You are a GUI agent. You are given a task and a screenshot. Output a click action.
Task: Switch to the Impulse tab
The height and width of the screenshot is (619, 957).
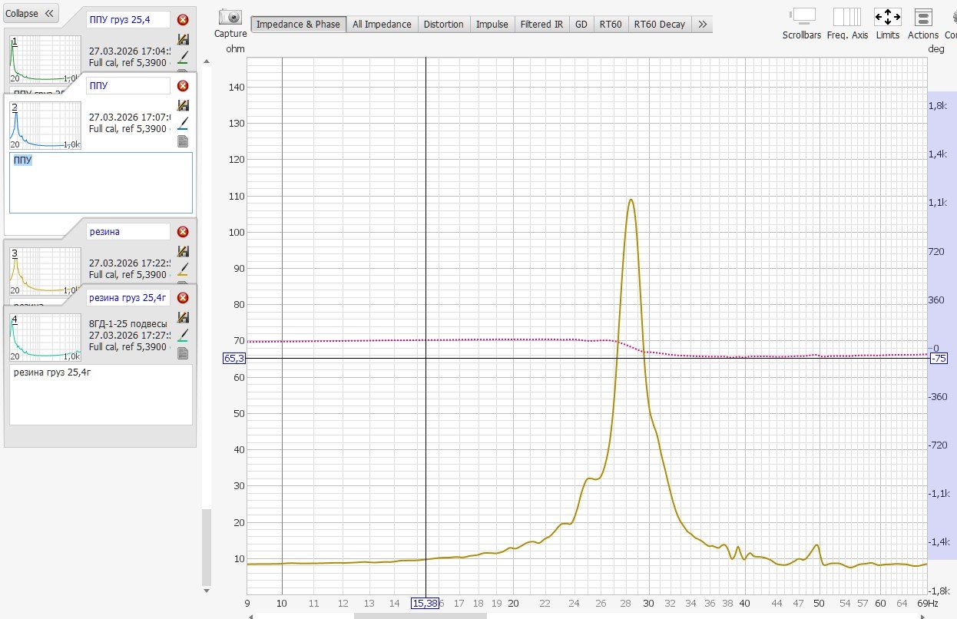(492, 24)
